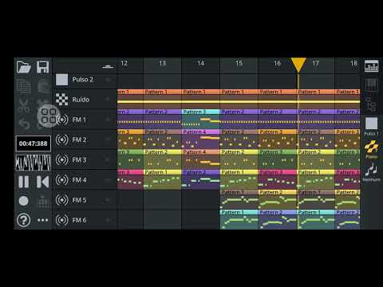
Task: Select FM 5 Pattern 2 clip at bar 16
Action: click(278, 199)
